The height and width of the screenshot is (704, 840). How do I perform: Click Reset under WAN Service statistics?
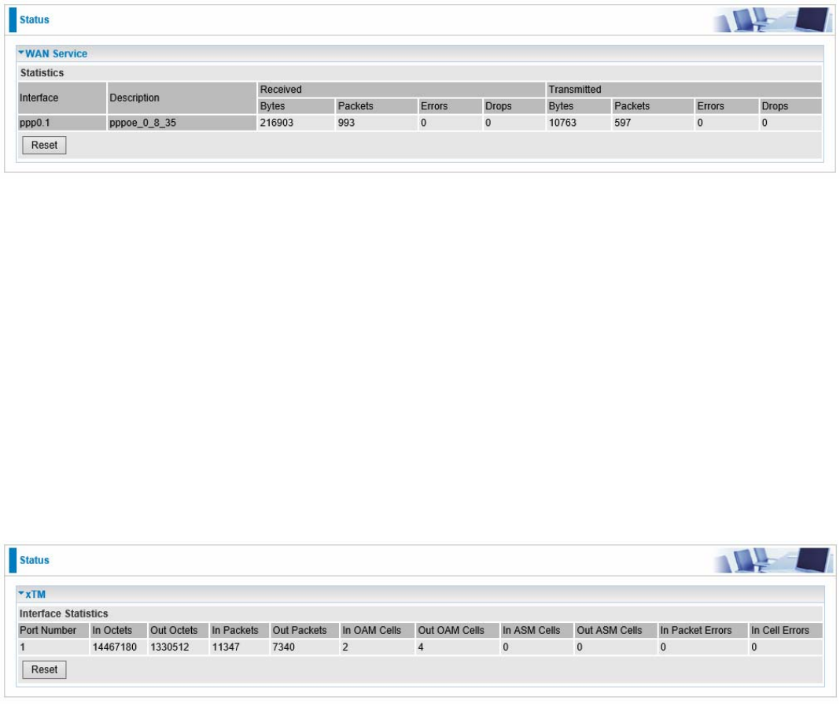tap(45, 146)
